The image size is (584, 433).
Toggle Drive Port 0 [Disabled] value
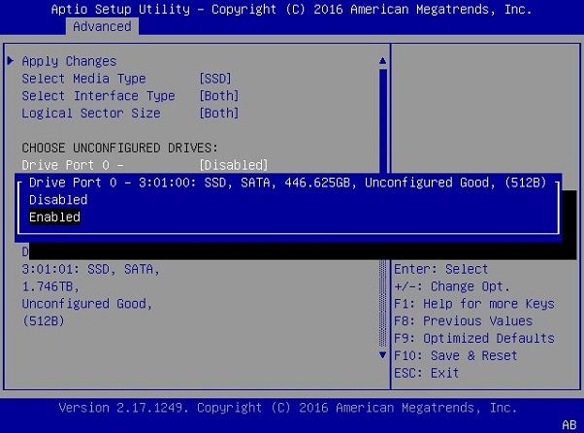pos(233,166)
